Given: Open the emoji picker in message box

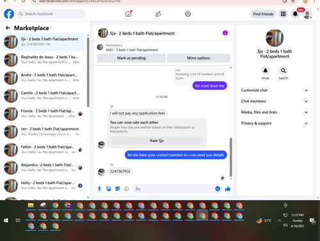Looking at the screenshot, I should click(218, 189).
